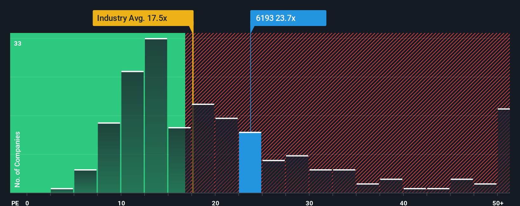
Task: Click the bar between PE 10 and 12.5
Action: point(133,132)
